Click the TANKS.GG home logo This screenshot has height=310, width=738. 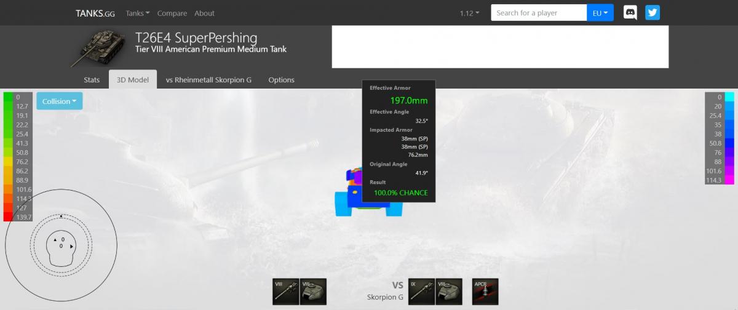point(97,13)
